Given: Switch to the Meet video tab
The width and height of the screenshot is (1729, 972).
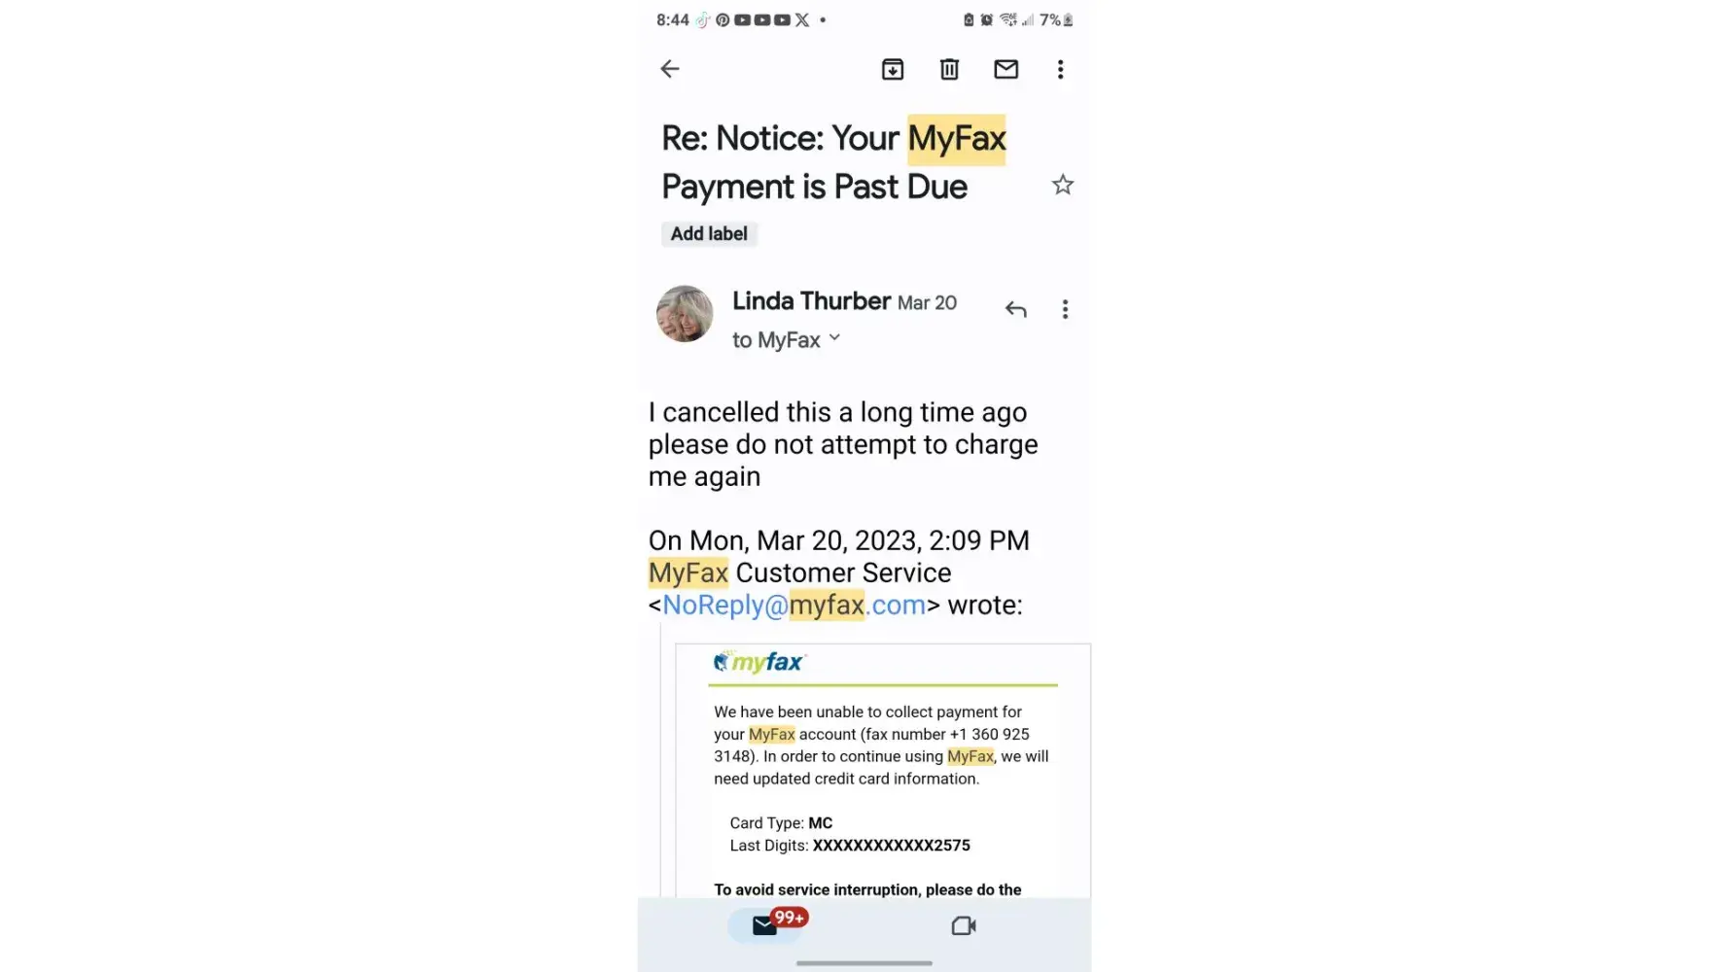Looking at the screenshot, I should 963,925.
